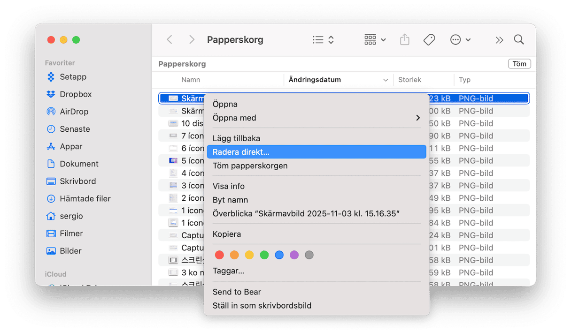571x332 pixels.
Task: Click the search magnifier icon in toolbar
Action: point(518,40)
